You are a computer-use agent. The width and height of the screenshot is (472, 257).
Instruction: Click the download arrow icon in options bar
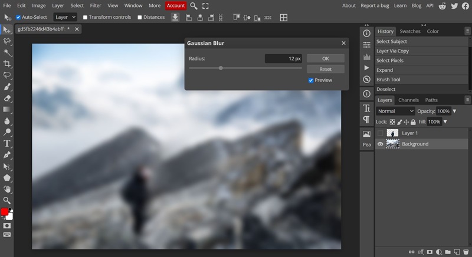click(175, 18)
